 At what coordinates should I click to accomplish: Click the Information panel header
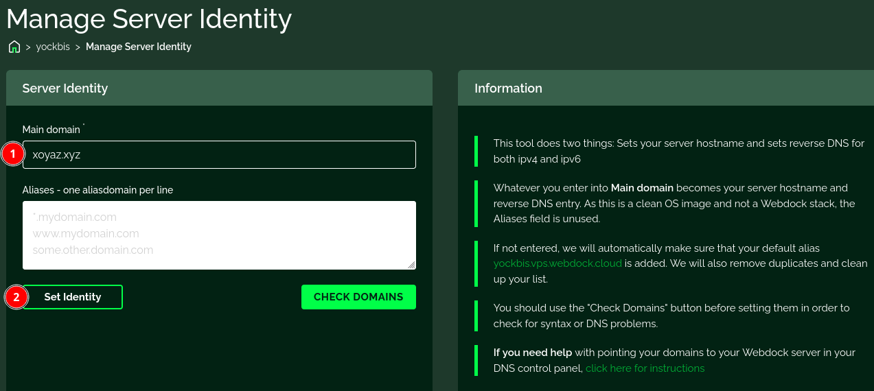[x=508, y=88]
